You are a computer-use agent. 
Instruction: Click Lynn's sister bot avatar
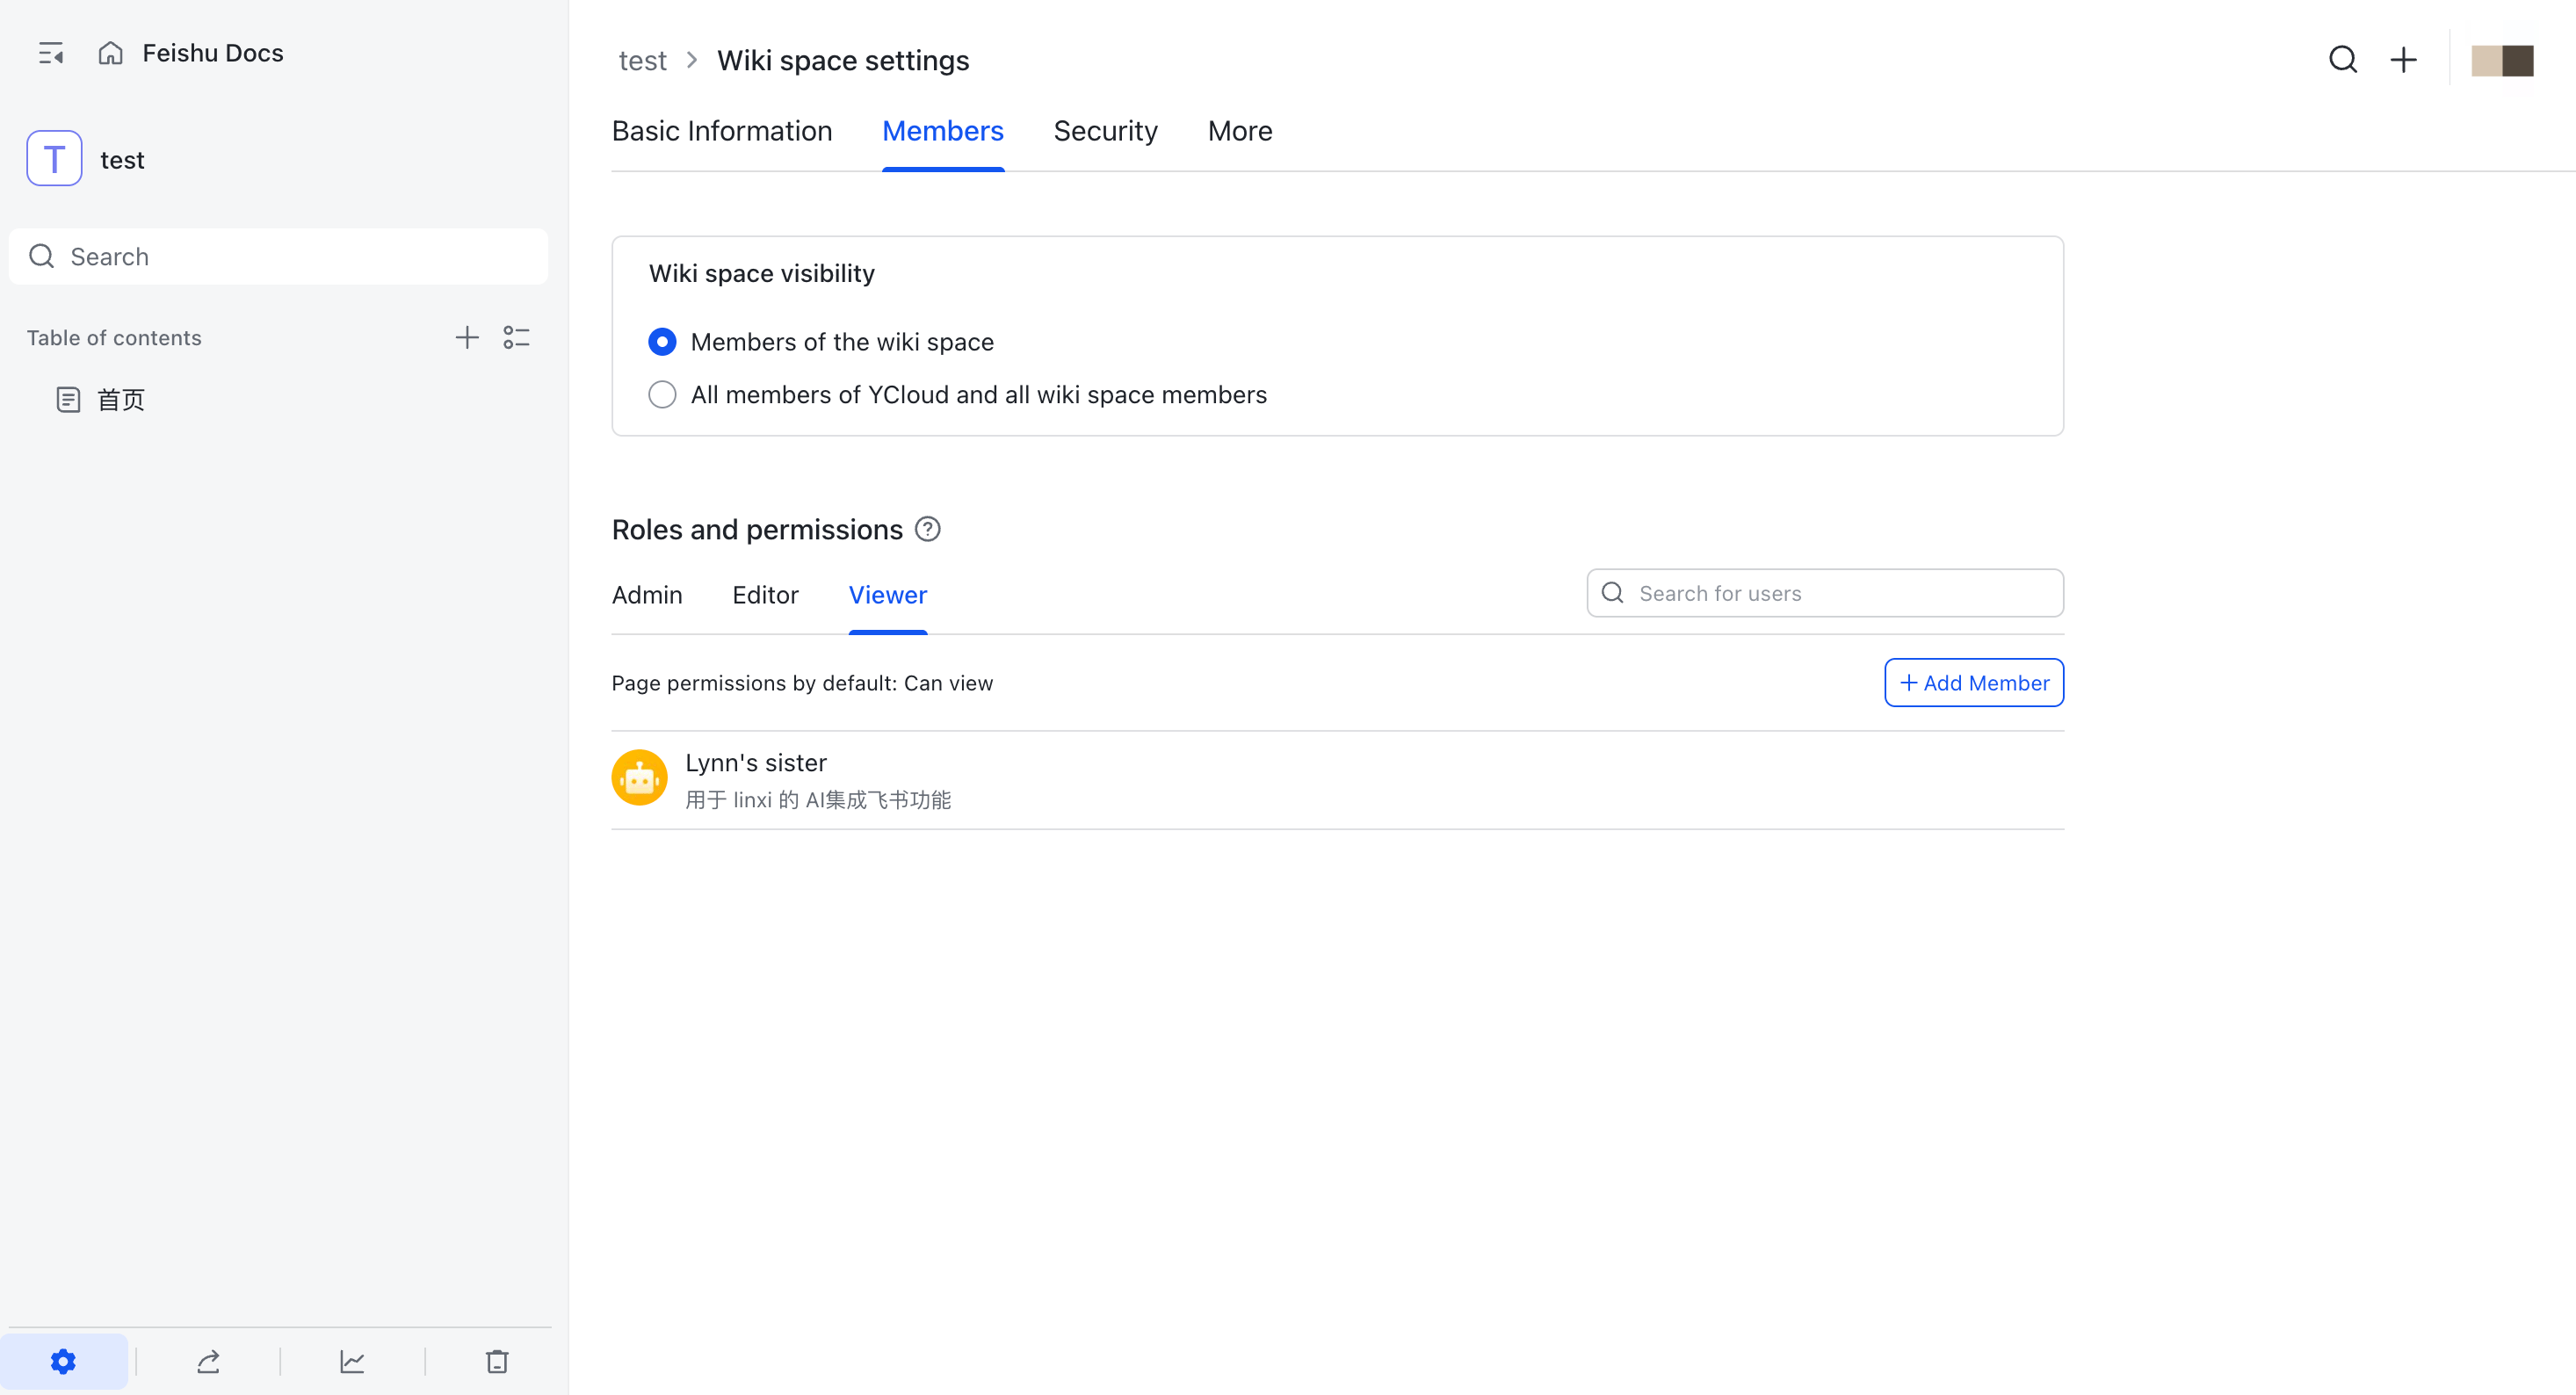tap(639, 778)
